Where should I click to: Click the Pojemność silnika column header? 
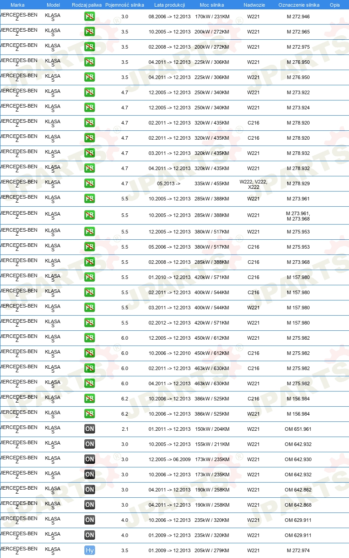point(125,5)
